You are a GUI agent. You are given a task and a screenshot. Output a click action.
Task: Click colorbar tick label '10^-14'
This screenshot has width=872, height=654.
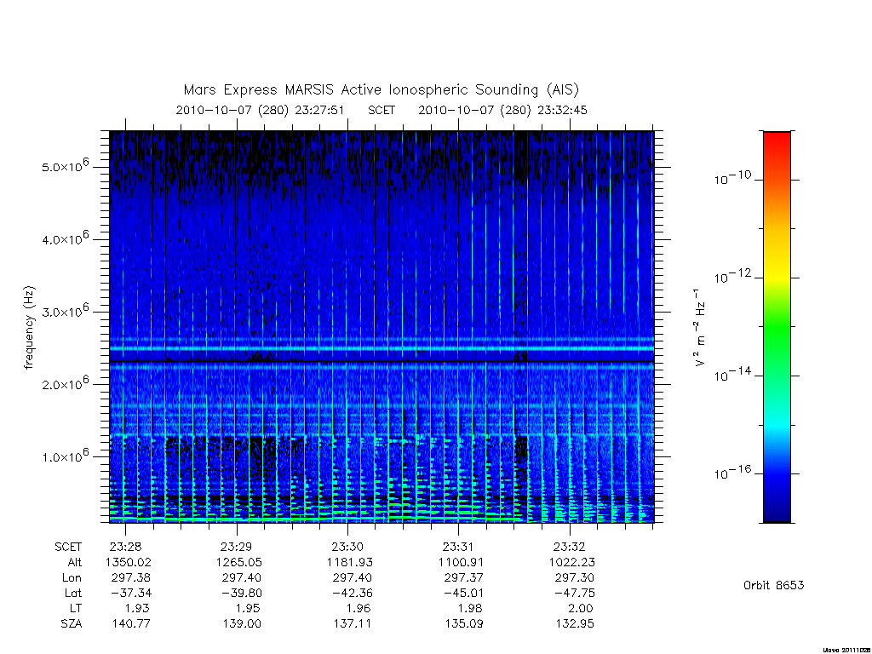tap(732, 375)
